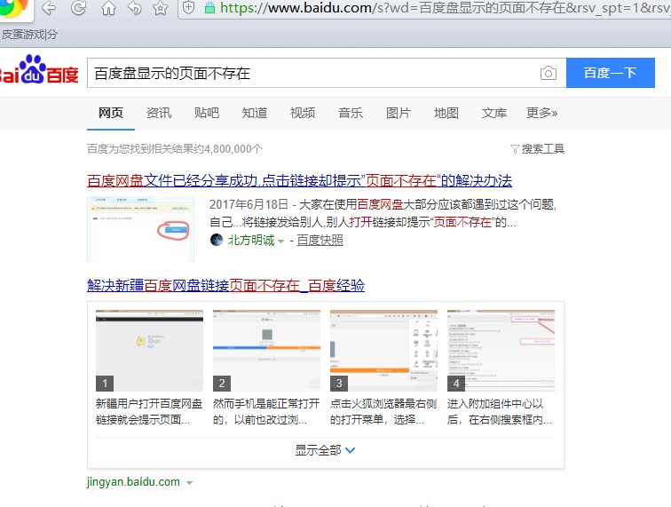The image size is (671, 507).
Task: Click 皮蛋游戏|分 bookmark item
Action: click(29, 35)
